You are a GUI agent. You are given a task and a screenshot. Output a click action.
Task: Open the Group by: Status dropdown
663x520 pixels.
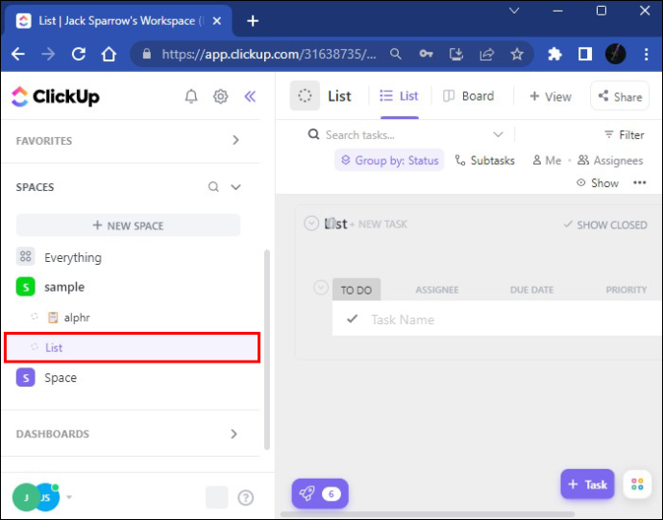coord(389,160)
